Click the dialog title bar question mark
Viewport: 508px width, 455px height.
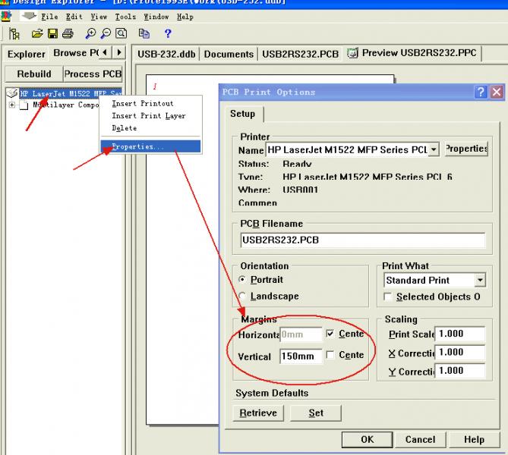click(x=481, y=93)
